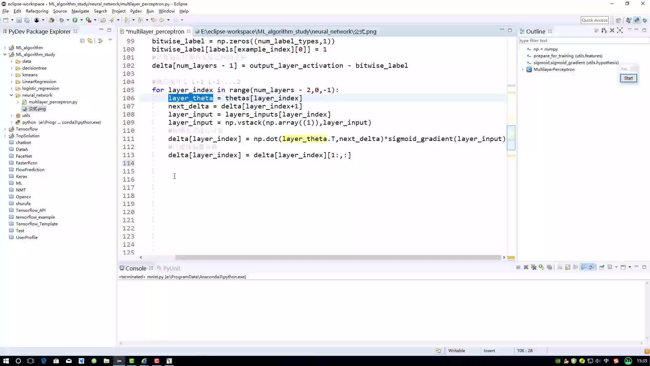This screenshot has height=366, width=650.
Task: Switch to Java perspective icon
Action: click(x=629, y=20)
